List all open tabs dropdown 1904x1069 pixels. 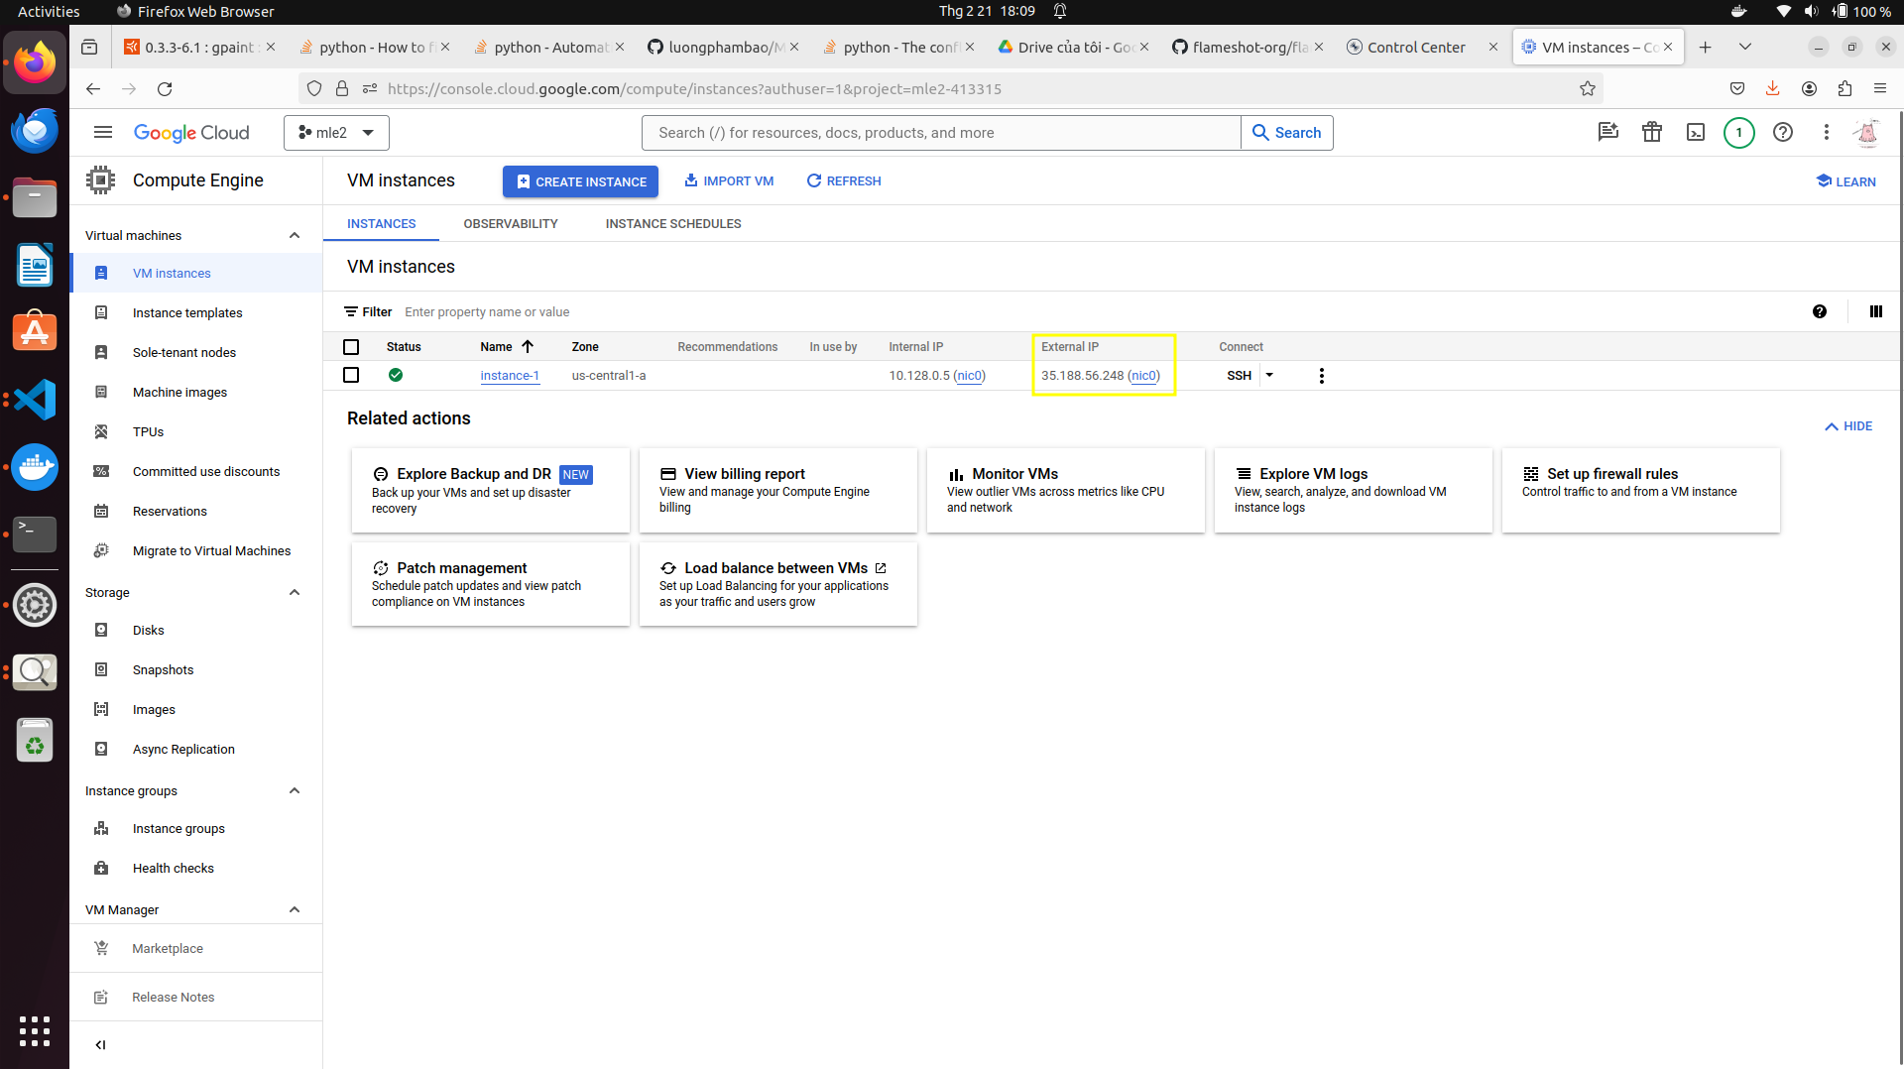coord(1745,48)
